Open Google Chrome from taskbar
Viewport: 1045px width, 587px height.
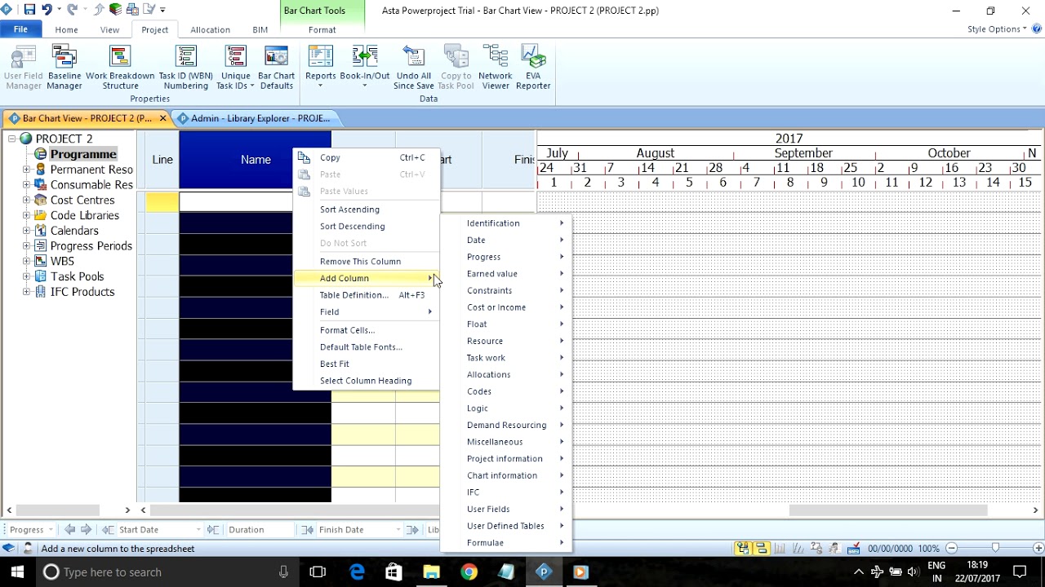pos(469,572)
